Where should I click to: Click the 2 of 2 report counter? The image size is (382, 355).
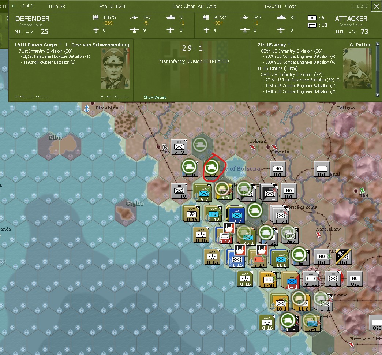tap(27, 6)
